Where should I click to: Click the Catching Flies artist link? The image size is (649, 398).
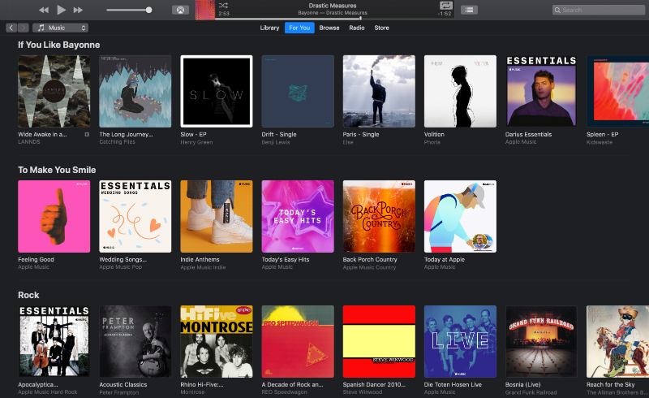click(x=117, y=142)
